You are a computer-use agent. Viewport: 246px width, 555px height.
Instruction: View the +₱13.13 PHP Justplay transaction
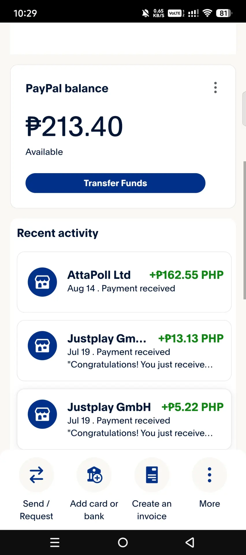(124, 351)
